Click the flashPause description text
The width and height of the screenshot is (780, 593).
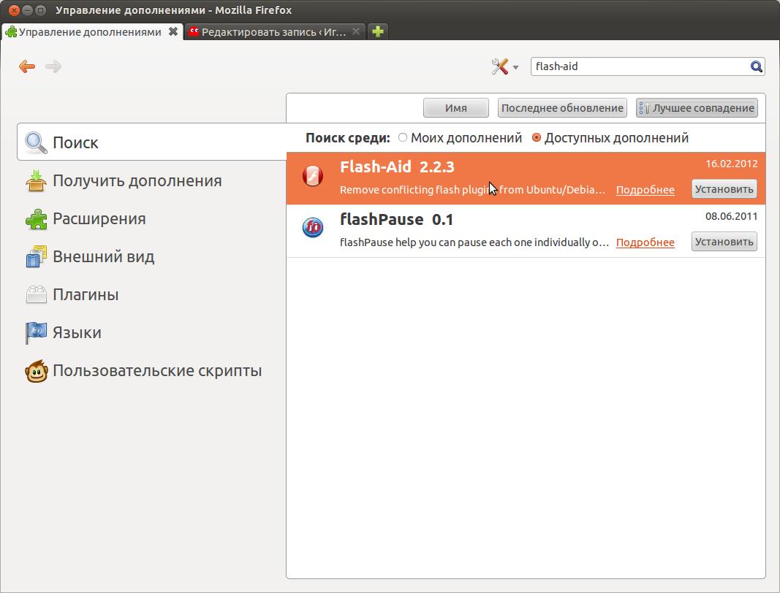474,242
